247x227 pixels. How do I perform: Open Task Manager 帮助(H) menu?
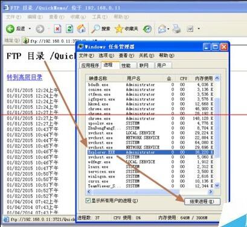click(x=167, y=56)
